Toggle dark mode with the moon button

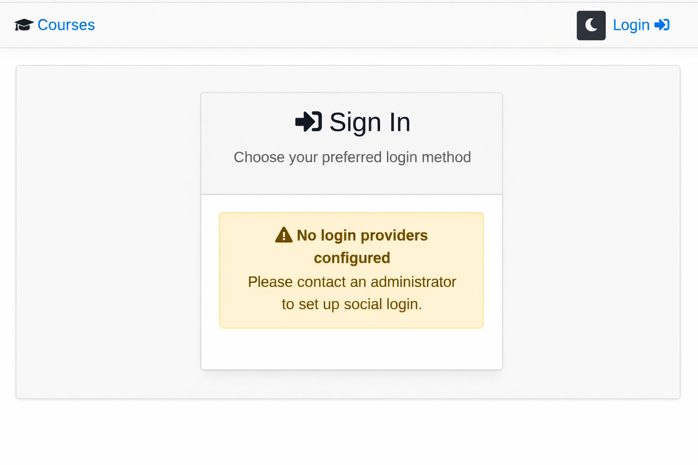(591, 25)
